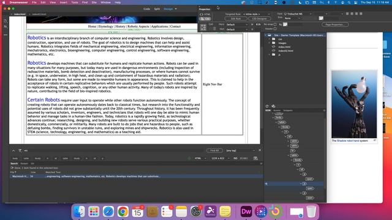The height and width of the screenshot is (220, 392).
Task: Select the DOM tab
Action: (268, 110)
